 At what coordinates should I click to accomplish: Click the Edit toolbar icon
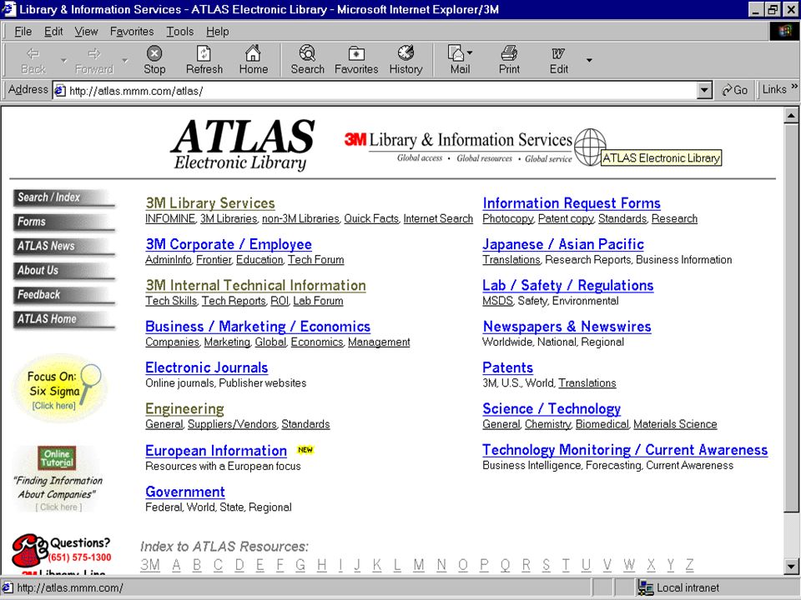point(558,53)
